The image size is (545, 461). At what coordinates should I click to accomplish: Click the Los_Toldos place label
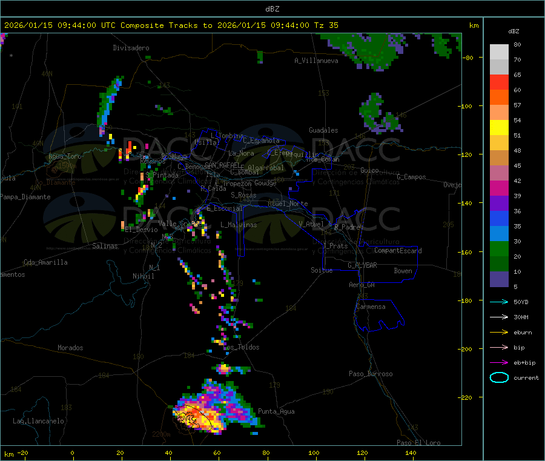click(x=241, y=347)
